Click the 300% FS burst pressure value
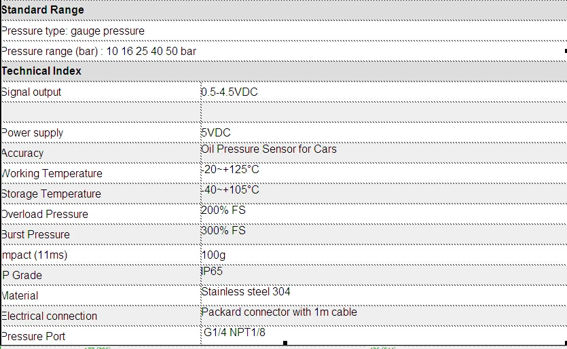The width and height of the screenshot is (567, 349). pyautogui.click(x=223, y=230)
